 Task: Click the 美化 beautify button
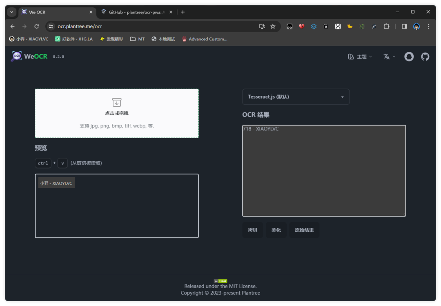point(276,230)
